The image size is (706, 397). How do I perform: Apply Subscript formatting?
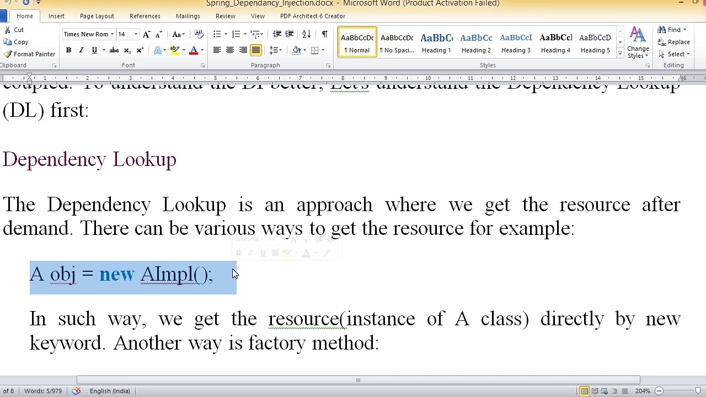point(127,50)
